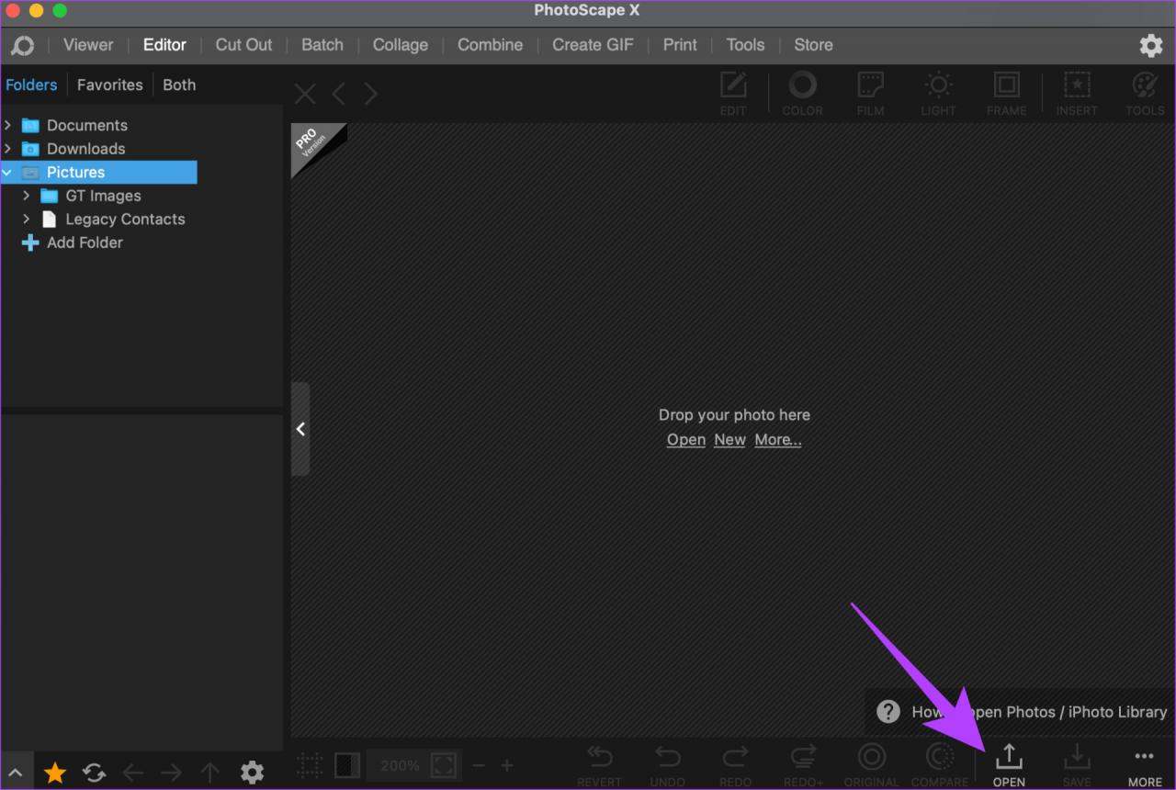Click the New link in drop area

tap(729, 439)
